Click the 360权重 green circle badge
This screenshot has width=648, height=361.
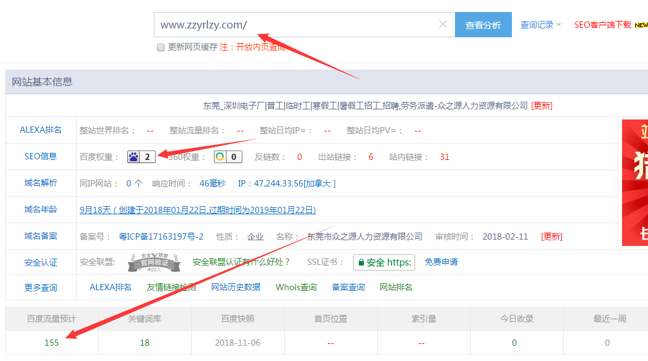(x=227, y=157)
